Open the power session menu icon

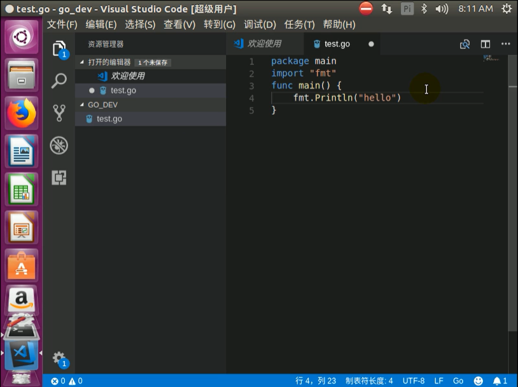[x=507, y=8]
